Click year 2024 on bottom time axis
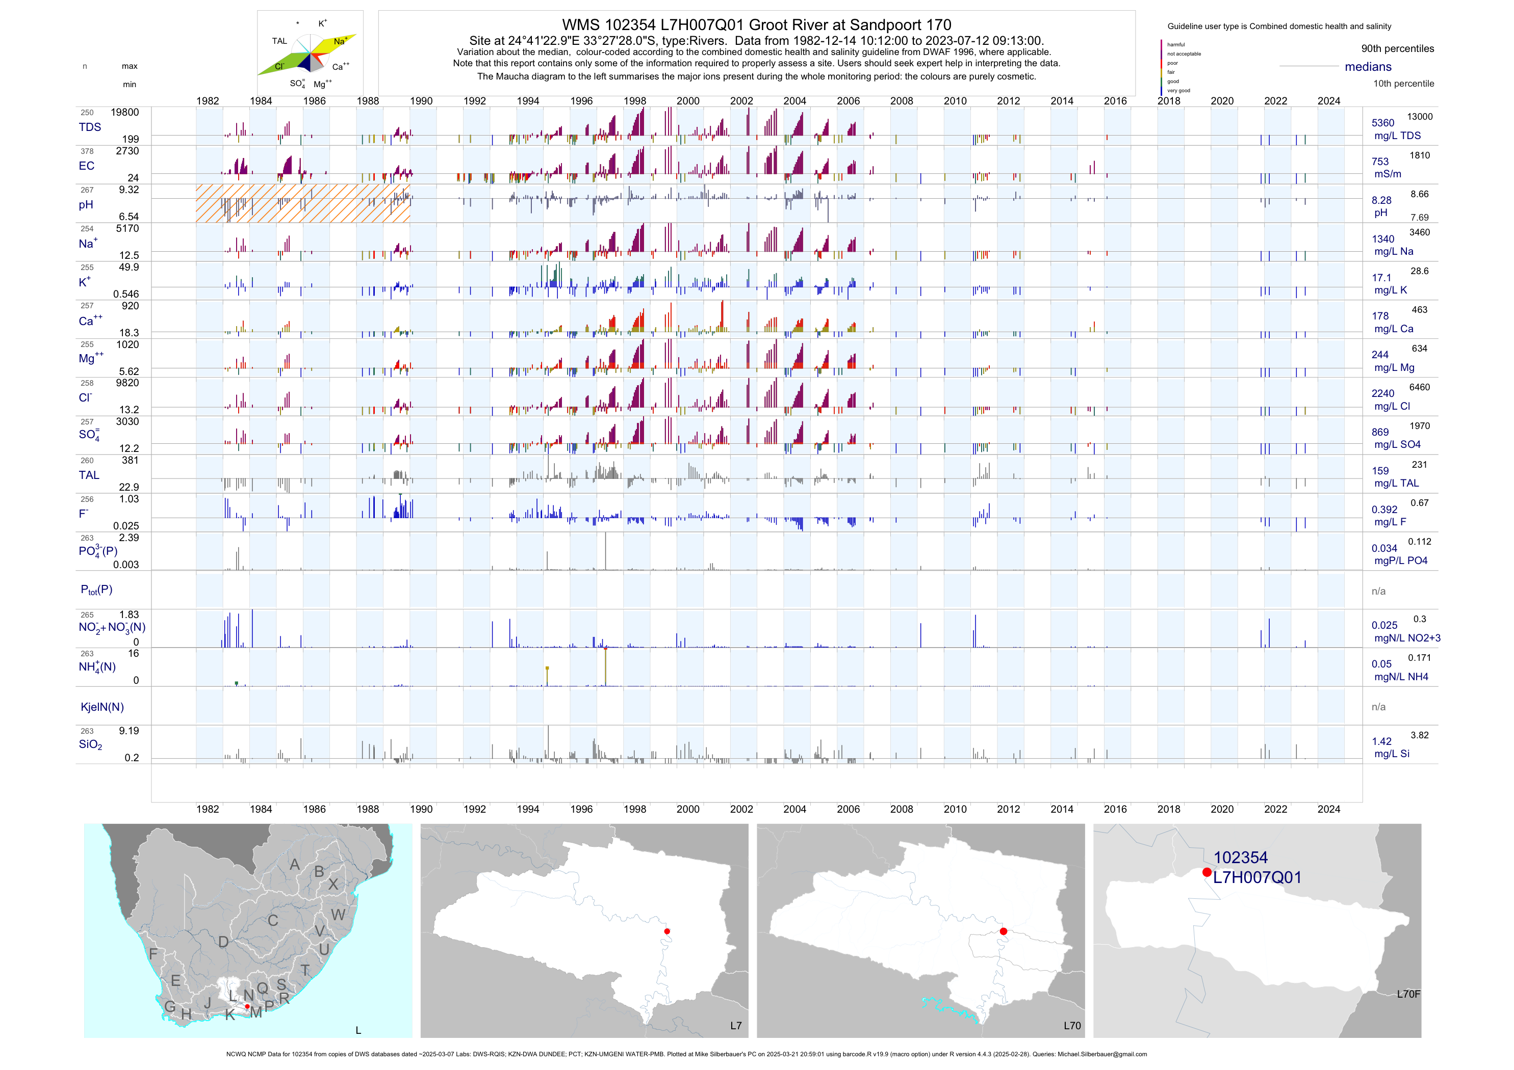 [x=1329, y=809]
